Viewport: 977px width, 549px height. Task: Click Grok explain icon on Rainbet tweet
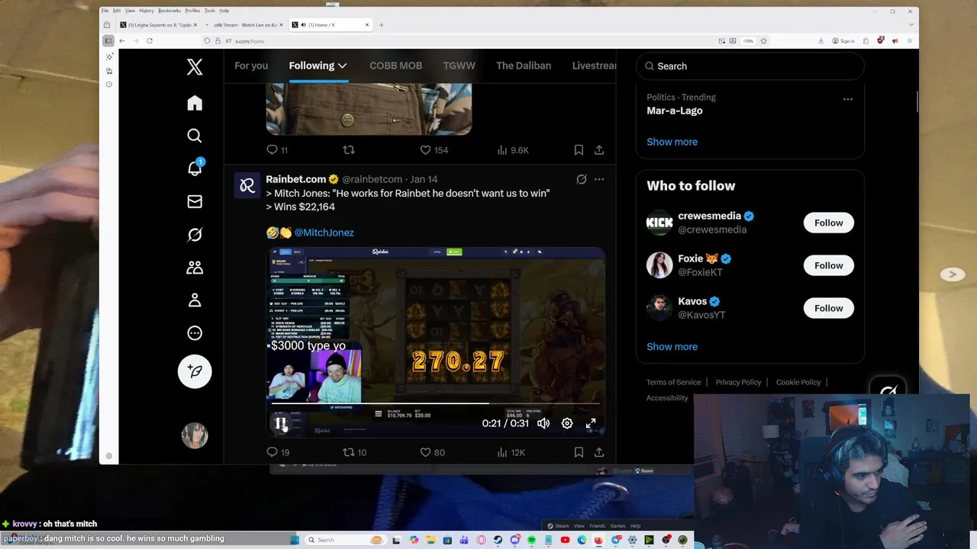tap(582, 179)
